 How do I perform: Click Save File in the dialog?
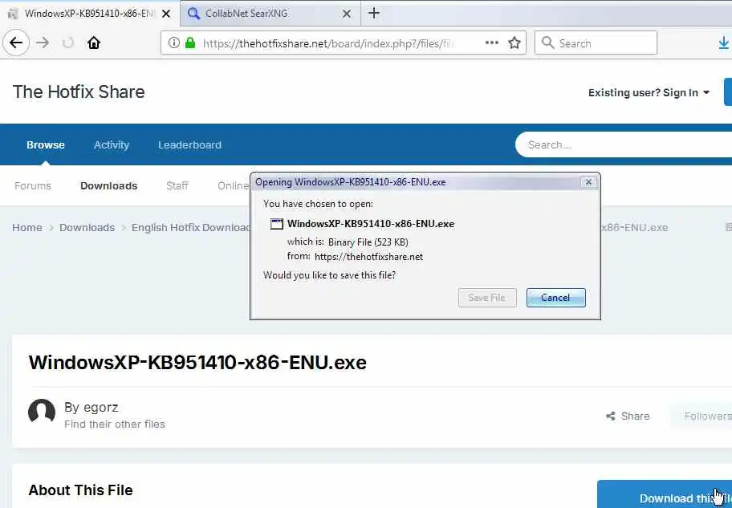pyautogui.click(x=487, y=298)
